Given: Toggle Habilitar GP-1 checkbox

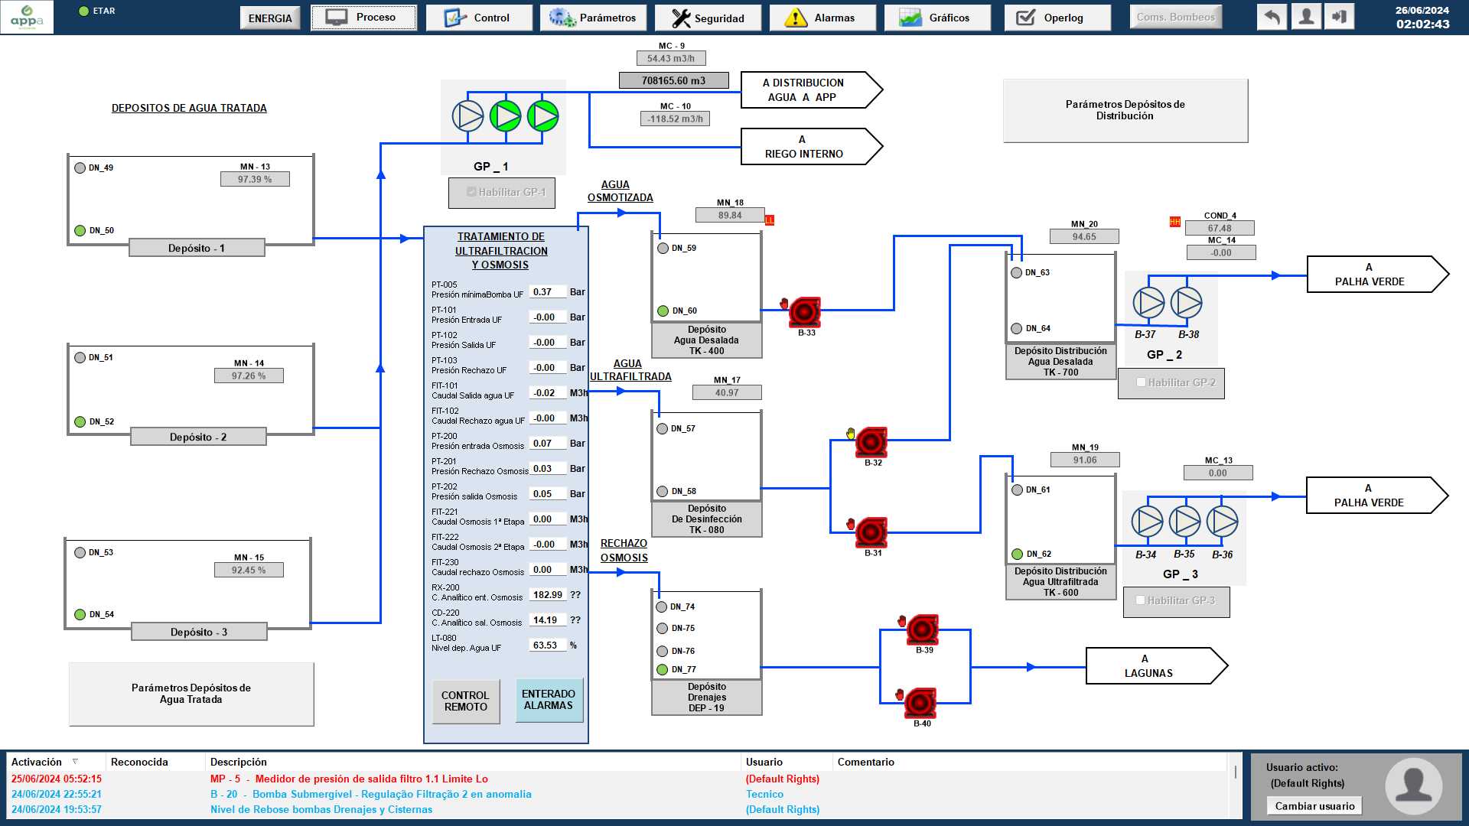Looking at the screenshot, I should pyautogui.click(x=471, y=192).
